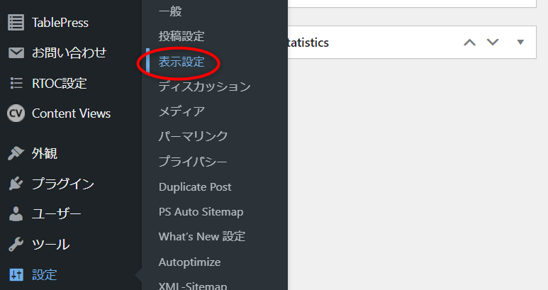
Task: Click the お問い合わせ envelope icon
Action: coord(16,53)
